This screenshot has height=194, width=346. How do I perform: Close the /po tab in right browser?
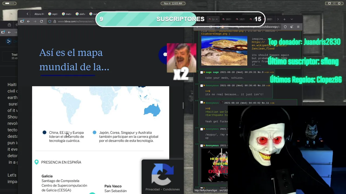[217, 19]
